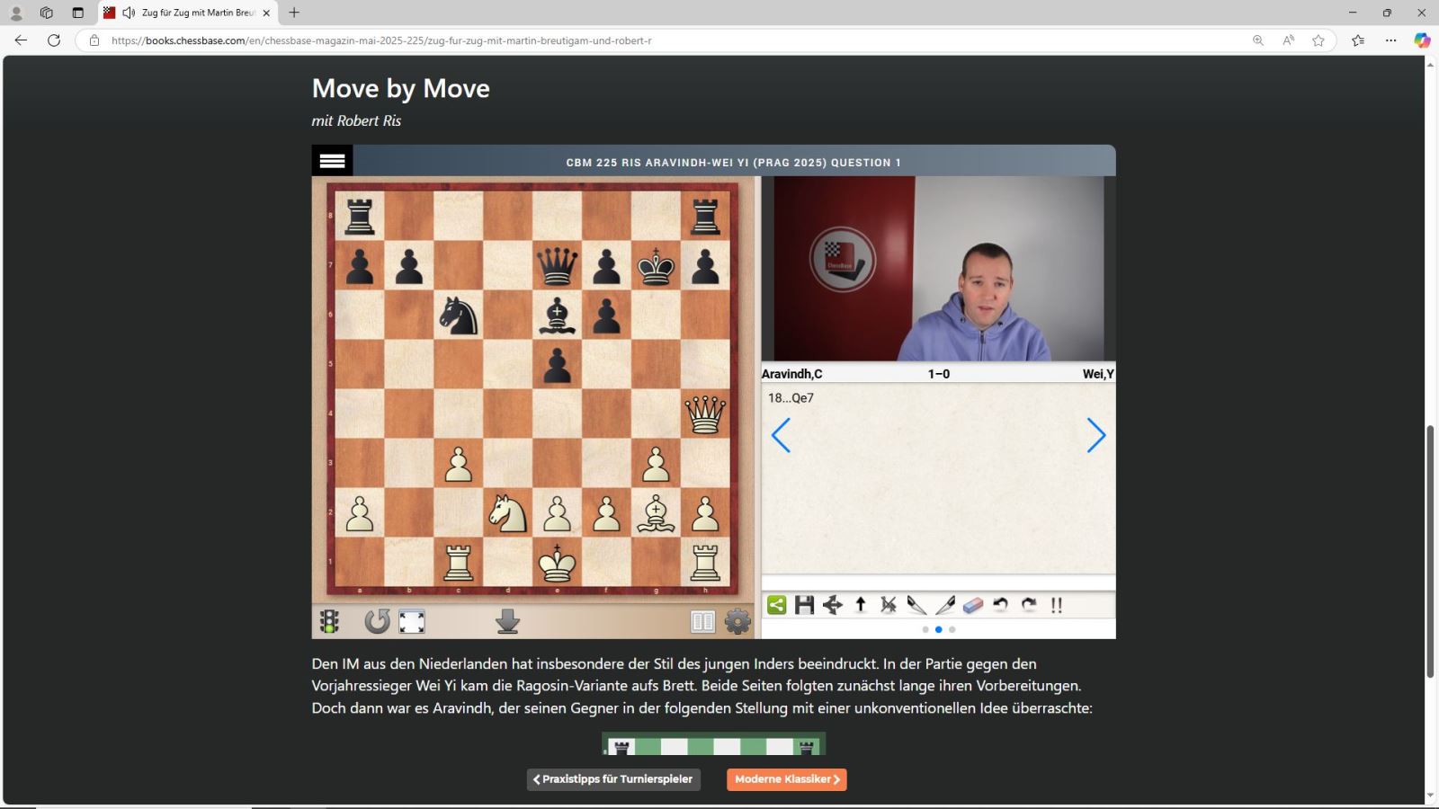Click the page vertical scrollbar thumb

tap(1430, 550)
